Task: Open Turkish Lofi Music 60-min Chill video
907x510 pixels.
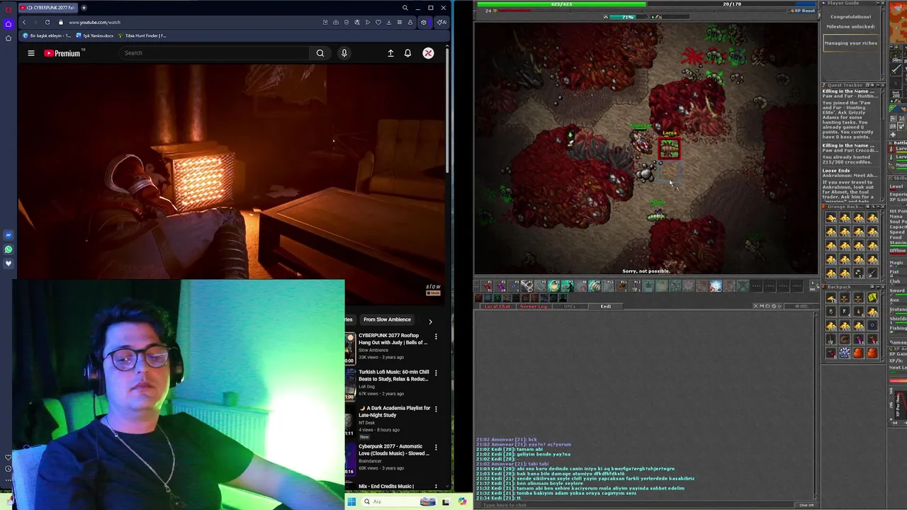Action: (393, 375)
